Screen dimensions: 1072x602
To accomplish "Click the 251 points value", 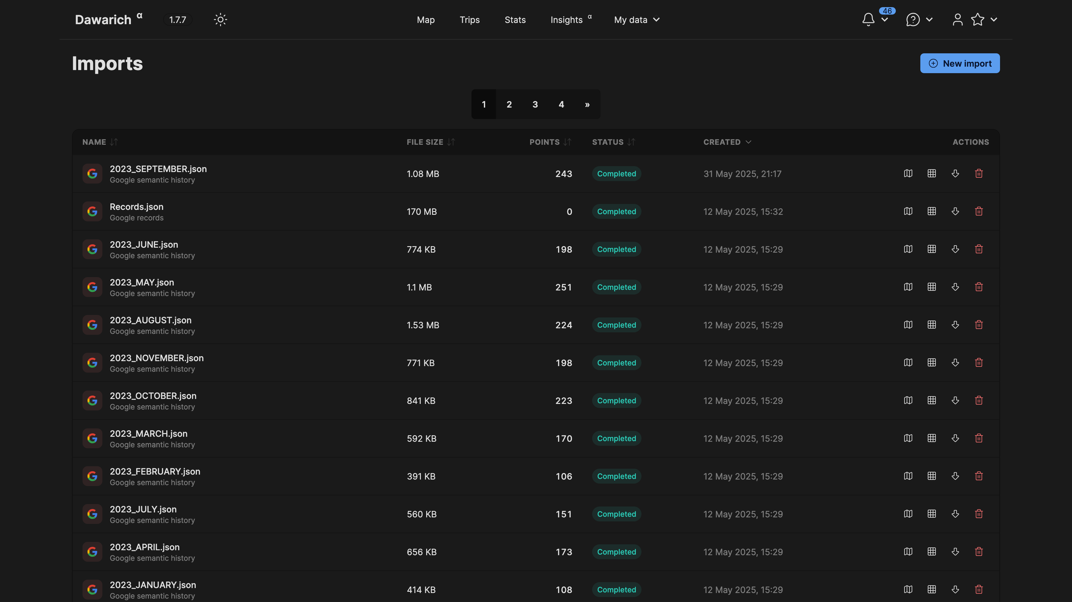I will (x=564, y=287).
